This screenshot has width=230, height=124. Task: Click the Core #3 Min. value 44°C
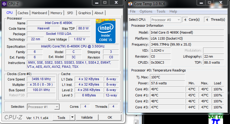click(192, 107)
